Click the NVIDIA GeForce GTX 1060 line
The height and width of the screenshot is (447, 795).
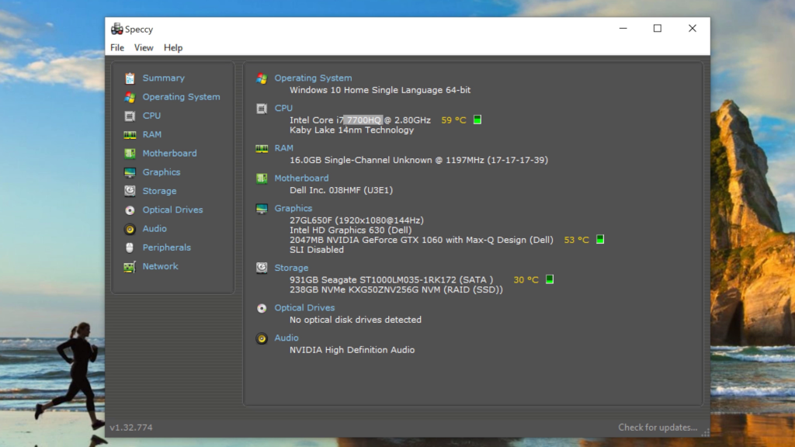[x=422, y=240]
